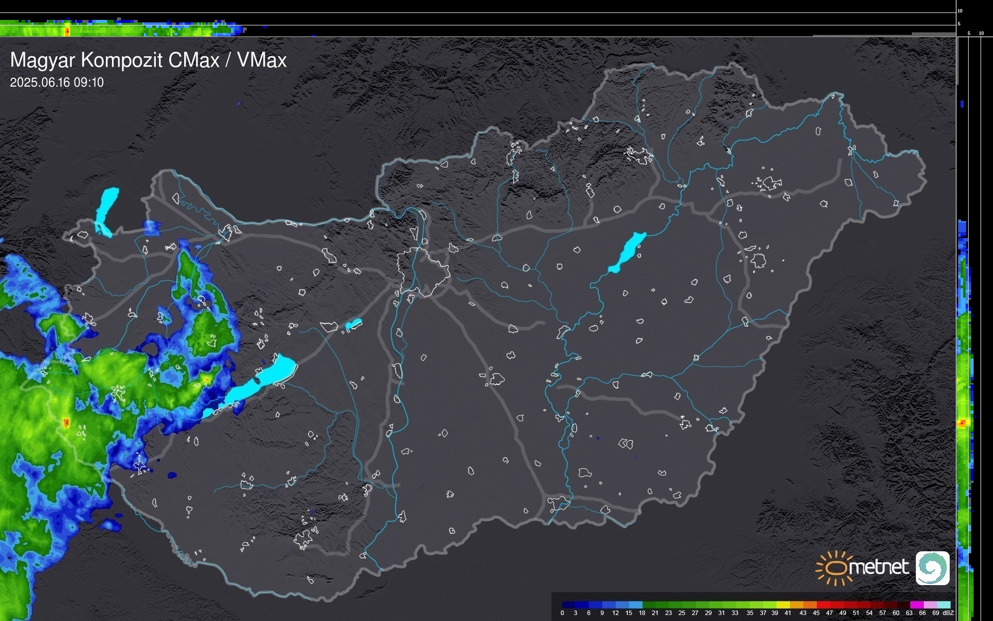
Task: Click the teal swirl logo icon
Action: click(x=932, y=568)
